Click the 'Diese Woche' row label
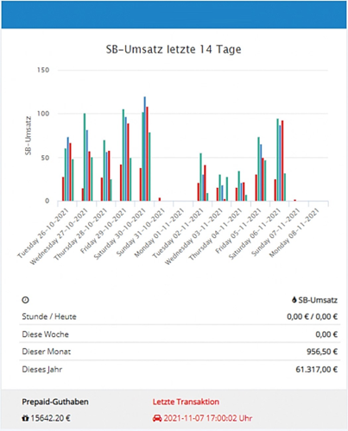The height and width of the screenshot is (431, 348). (46, 334)
